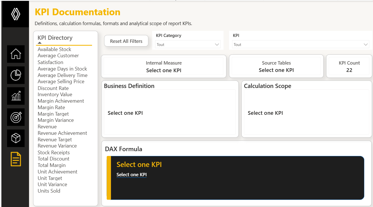Click the KPI Count card

[x=349, y=67]
